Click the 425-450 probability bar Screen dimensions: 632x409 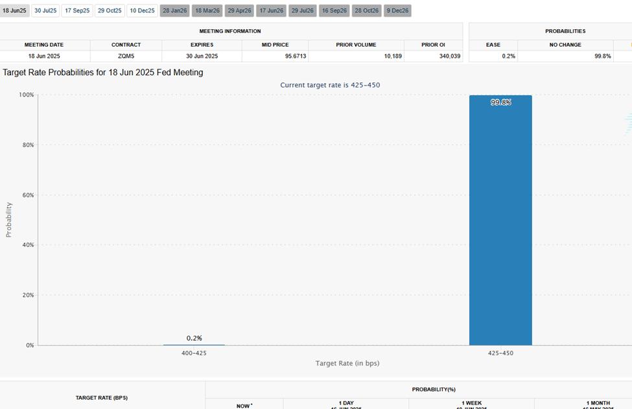coord(500,220)
